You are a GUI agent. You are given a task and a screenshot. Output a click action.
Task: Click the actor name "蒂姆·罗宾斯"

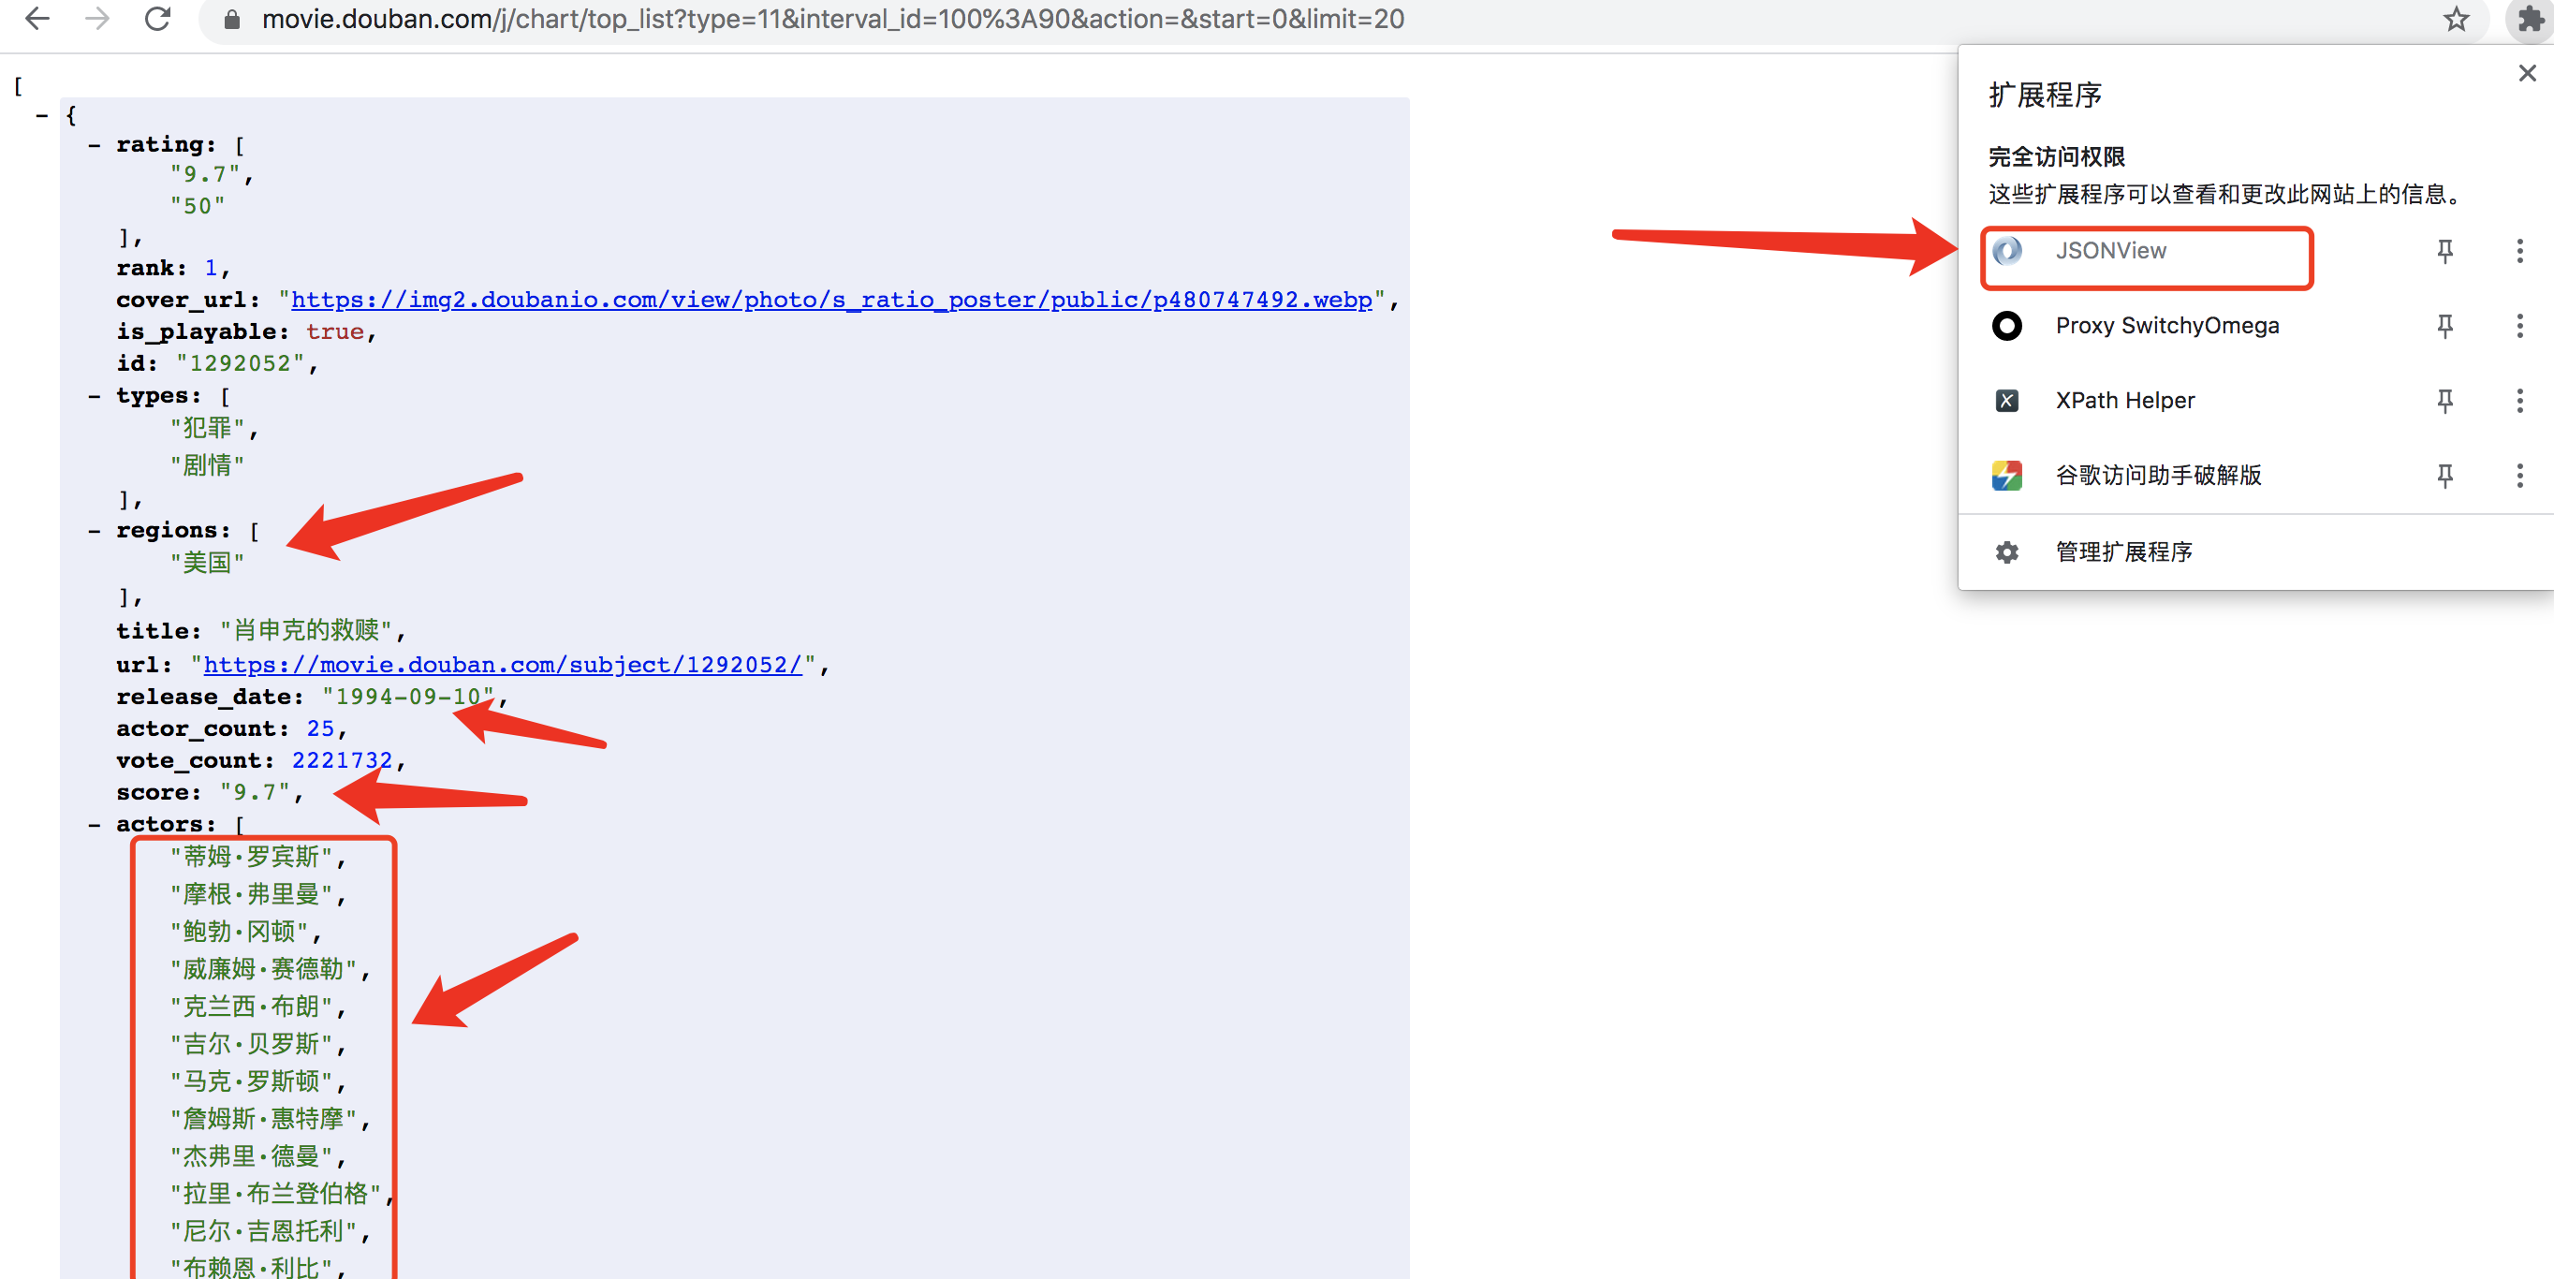251,857
